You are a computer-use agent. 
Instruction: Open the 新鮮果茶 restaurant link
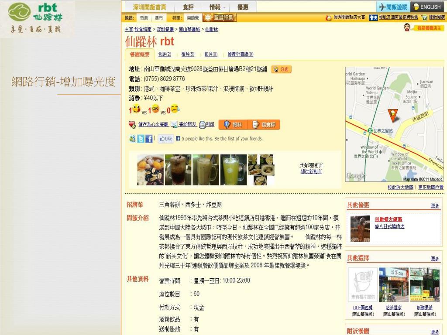point(424,308)
